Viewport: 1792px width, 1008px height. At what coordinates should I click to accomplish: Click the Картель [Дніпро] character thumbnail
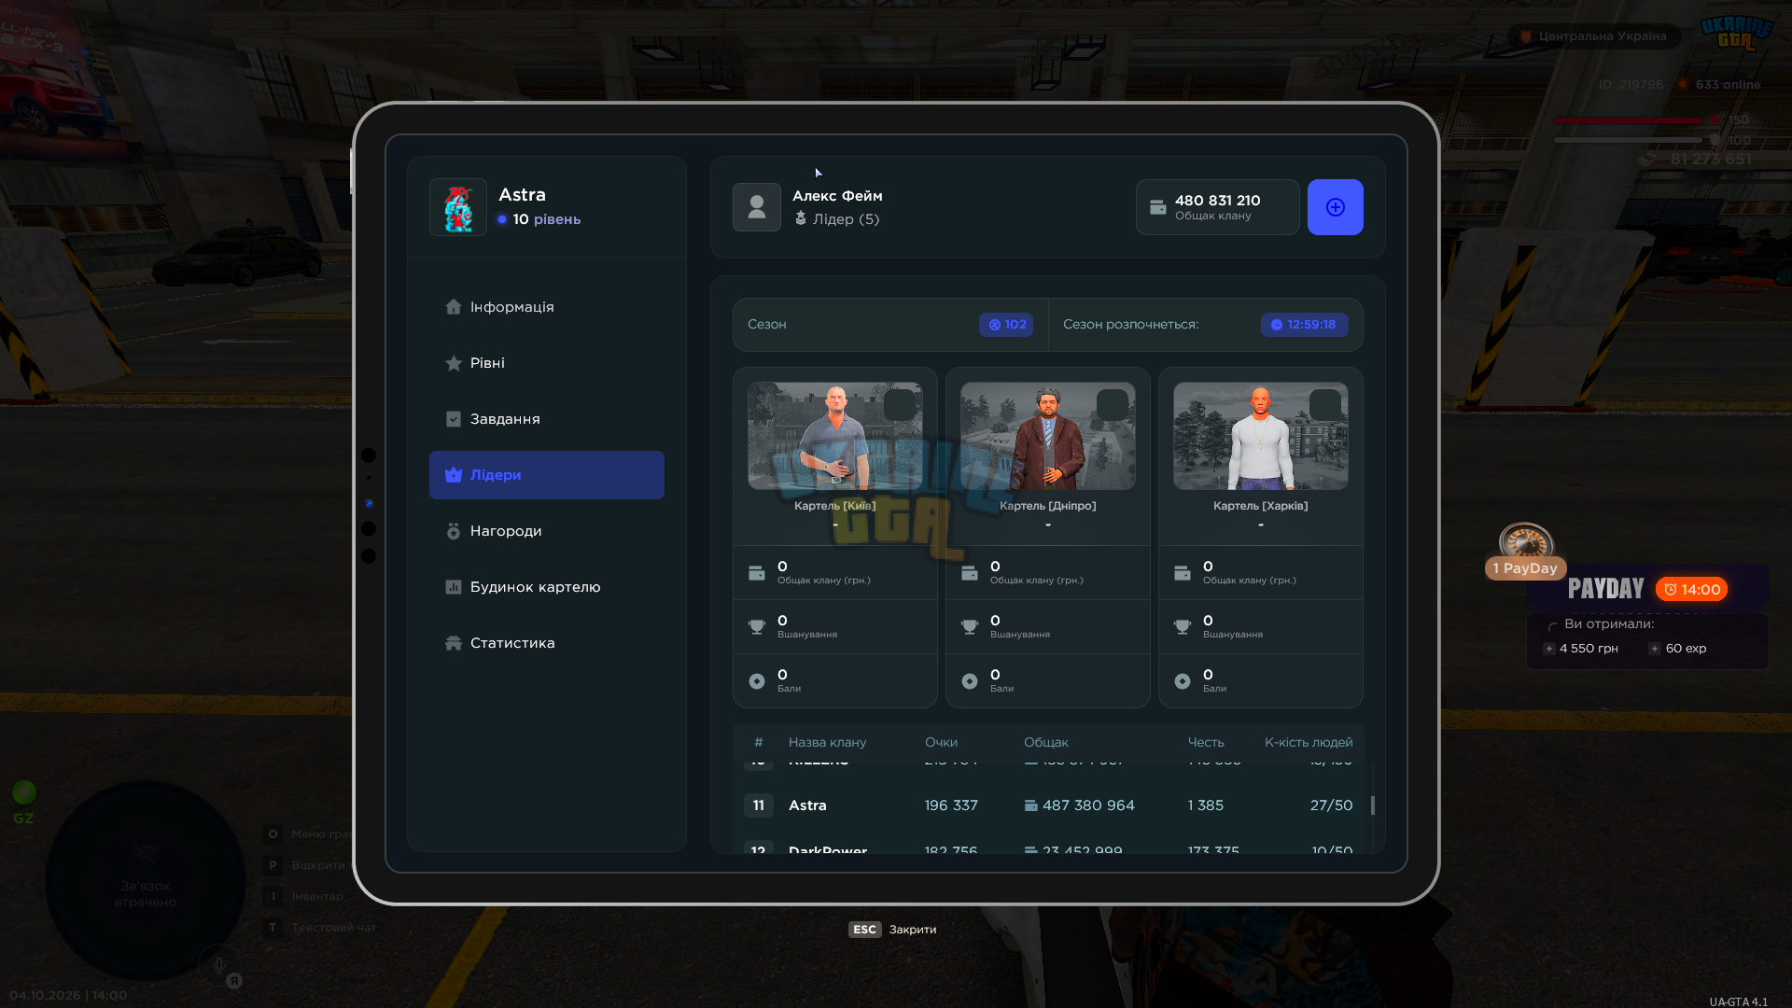tap(1048, 436)
